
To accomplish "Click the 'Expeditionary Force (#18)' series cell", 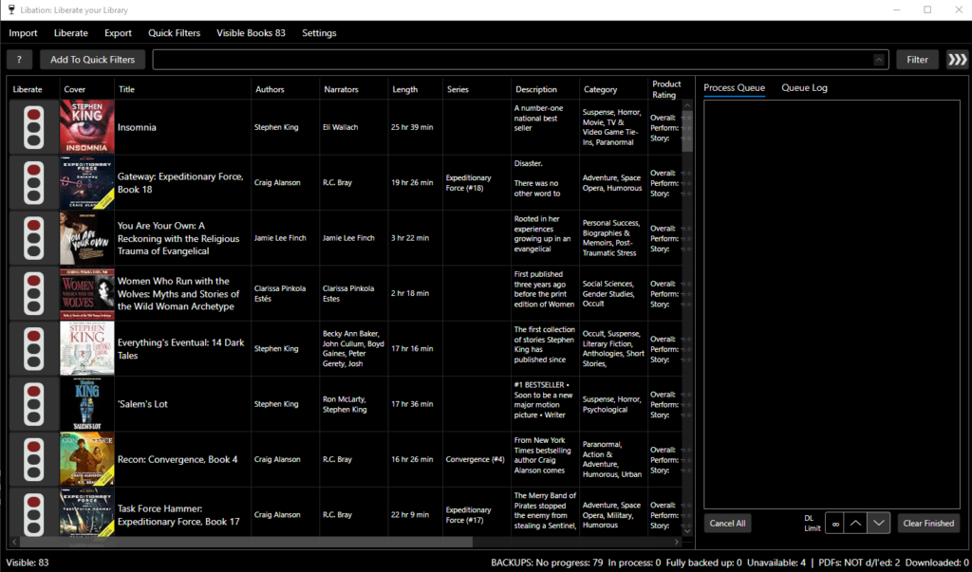I will [477, 183].
